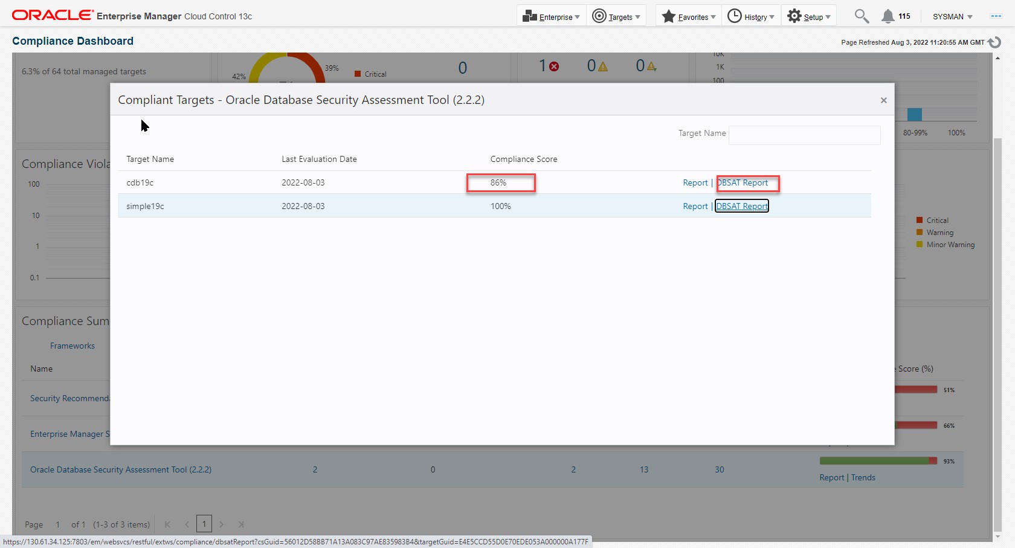Open the Report link for cdb19c
The width and height of the screenshot is (1015, 548).
coord(695,182)
